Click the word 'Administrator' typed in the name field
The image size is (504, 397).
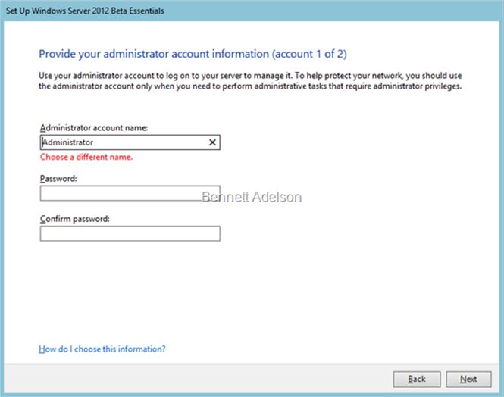tap(68, 142)
